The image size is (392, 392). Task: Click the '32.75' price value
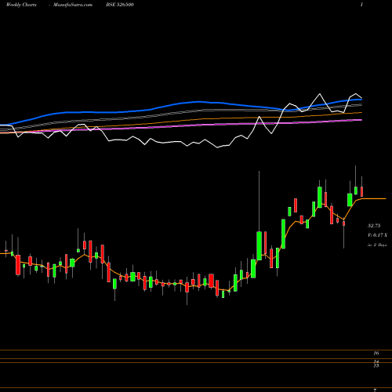(374, 226)
